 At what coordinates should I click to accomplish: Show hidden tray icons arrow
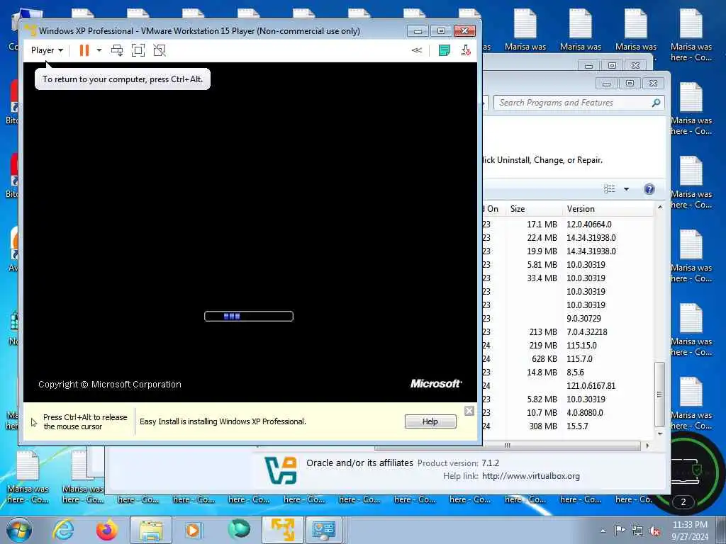pyautogui.click(x=603, y=531)
